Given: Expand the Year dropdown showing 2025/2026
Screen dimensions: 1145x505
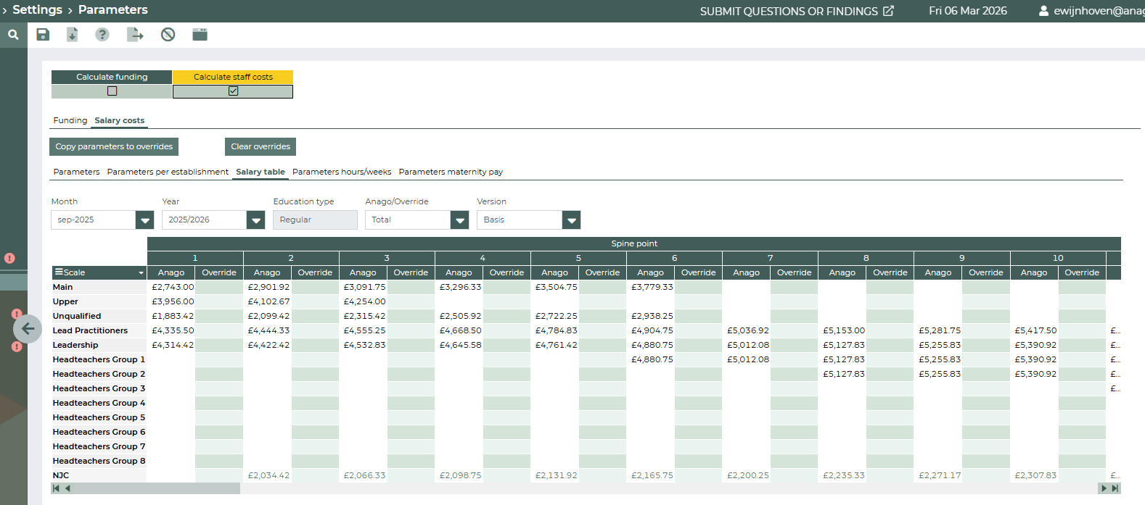Looking at the screenshot, I should (255, 220).
